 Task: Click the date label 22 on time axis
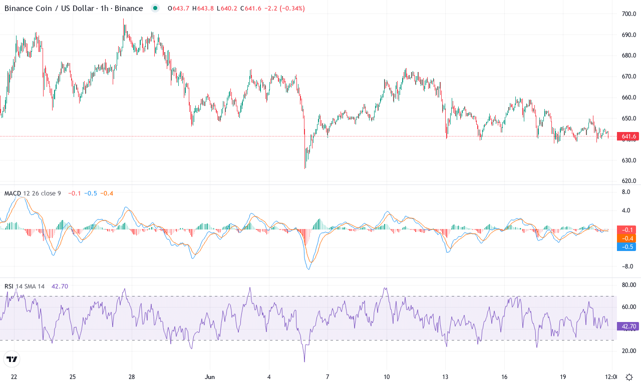pos(14,376)
